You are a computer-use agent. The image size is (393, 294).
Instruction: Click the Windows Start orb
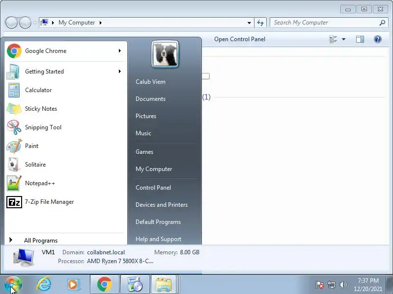[x=13, y=285]
